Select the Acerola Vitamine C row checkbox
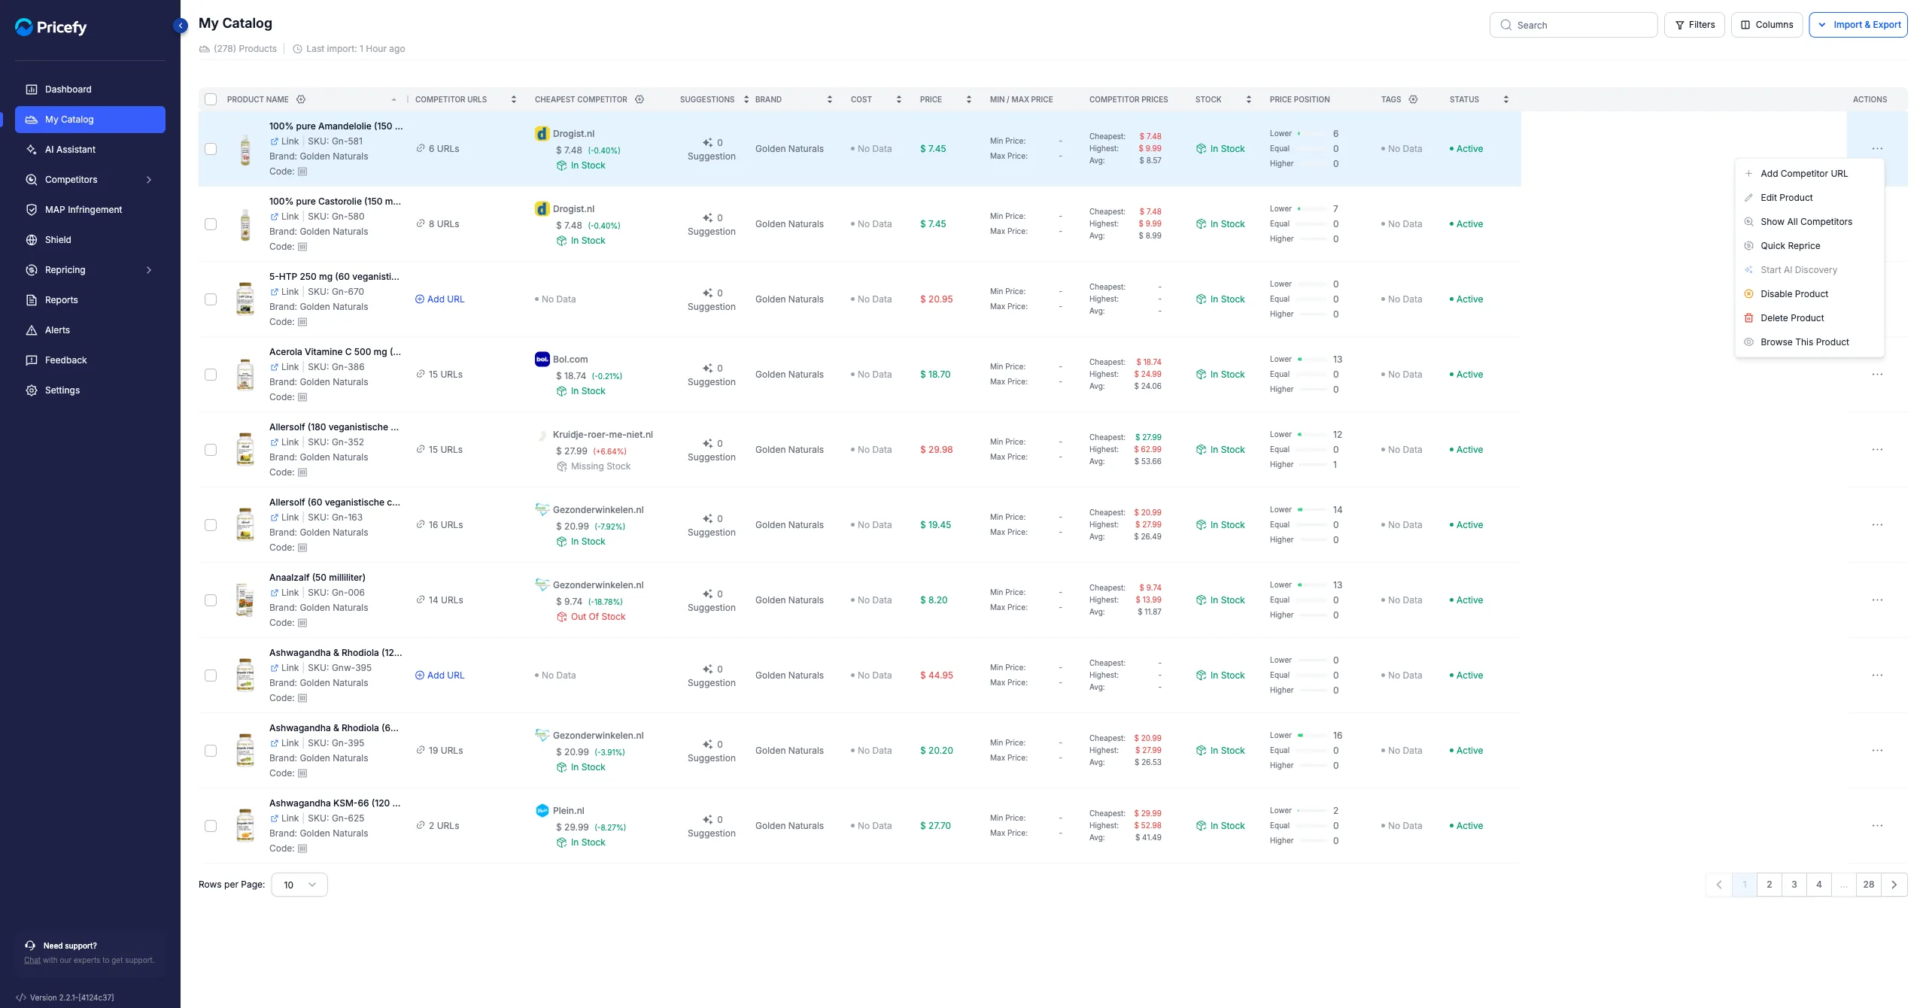This screenshot has width=1926, height=1008. click(x=211, y=375)
